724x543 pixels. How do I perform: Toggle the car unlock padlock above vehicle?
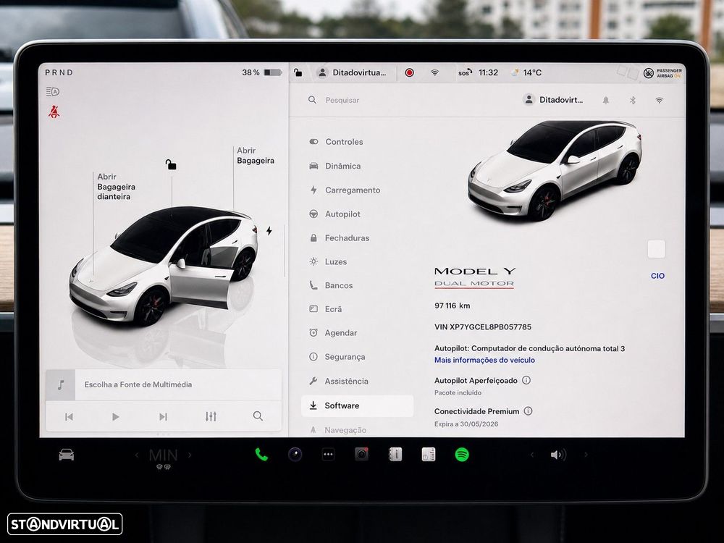pos(171,164)
